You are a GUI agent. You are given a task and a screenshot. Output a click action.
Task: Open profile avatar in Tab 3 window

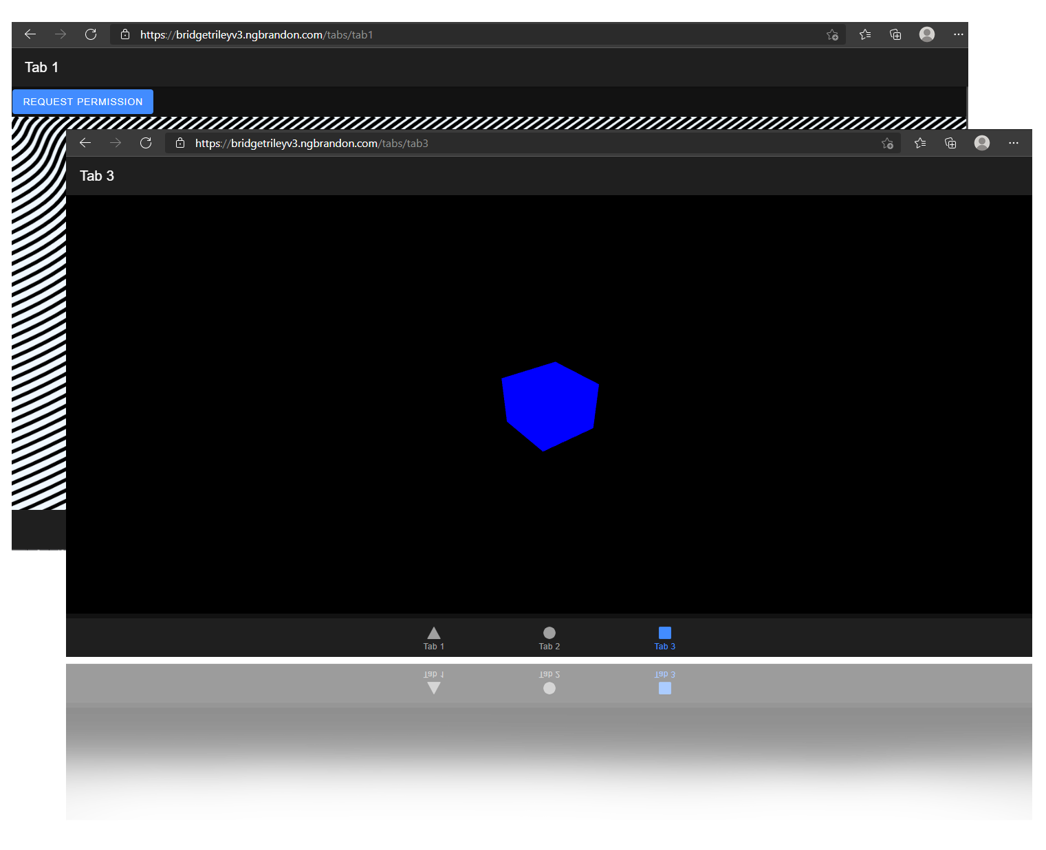(982, 143)
